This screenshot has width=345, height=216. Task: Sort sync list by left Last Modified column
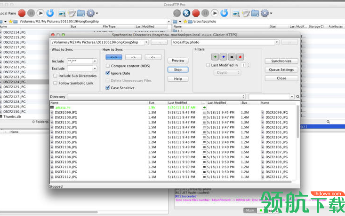(x=177, y=103)
